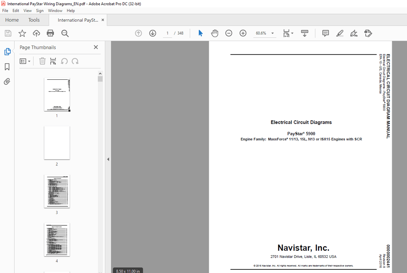Zoom out using the minus button
Screen dimensions: 407x273
pyautogui.click(x=228, y=33)
